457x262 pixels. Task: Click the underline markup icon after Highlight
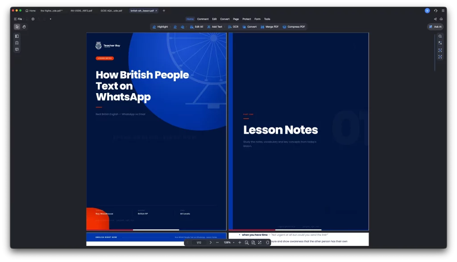175,27
